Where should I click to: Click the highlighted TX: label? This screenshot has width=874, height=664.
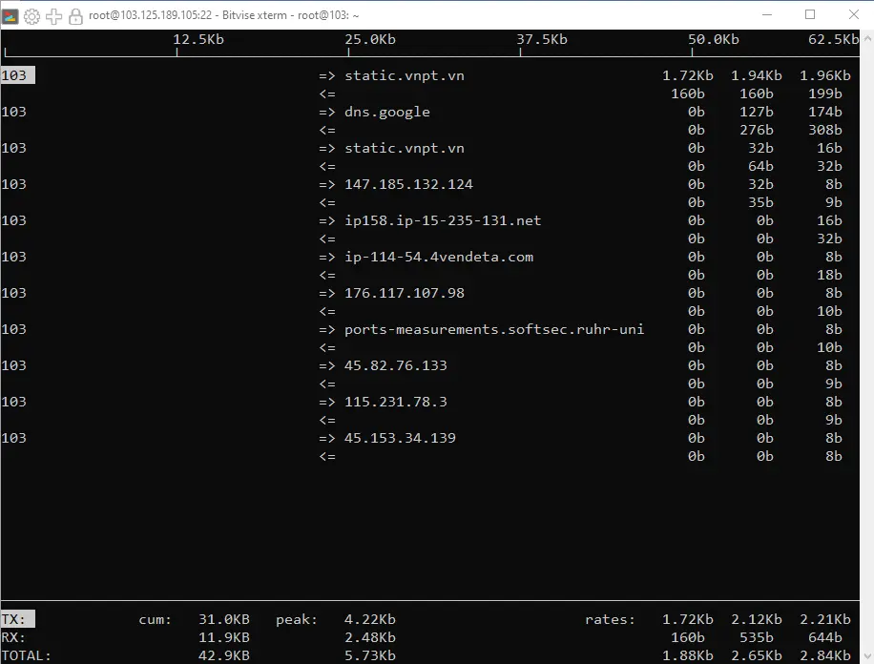click(x=17, y=619)
